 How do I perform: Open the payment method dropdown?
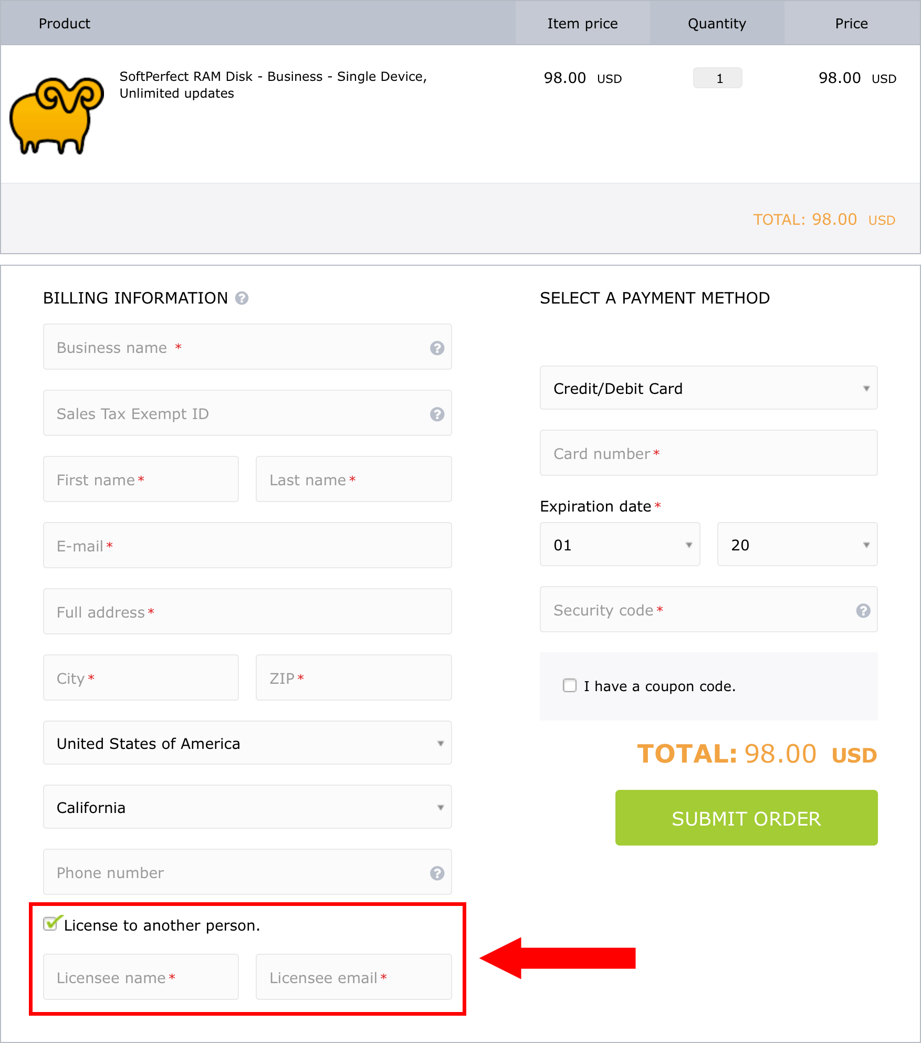point(708,388)
